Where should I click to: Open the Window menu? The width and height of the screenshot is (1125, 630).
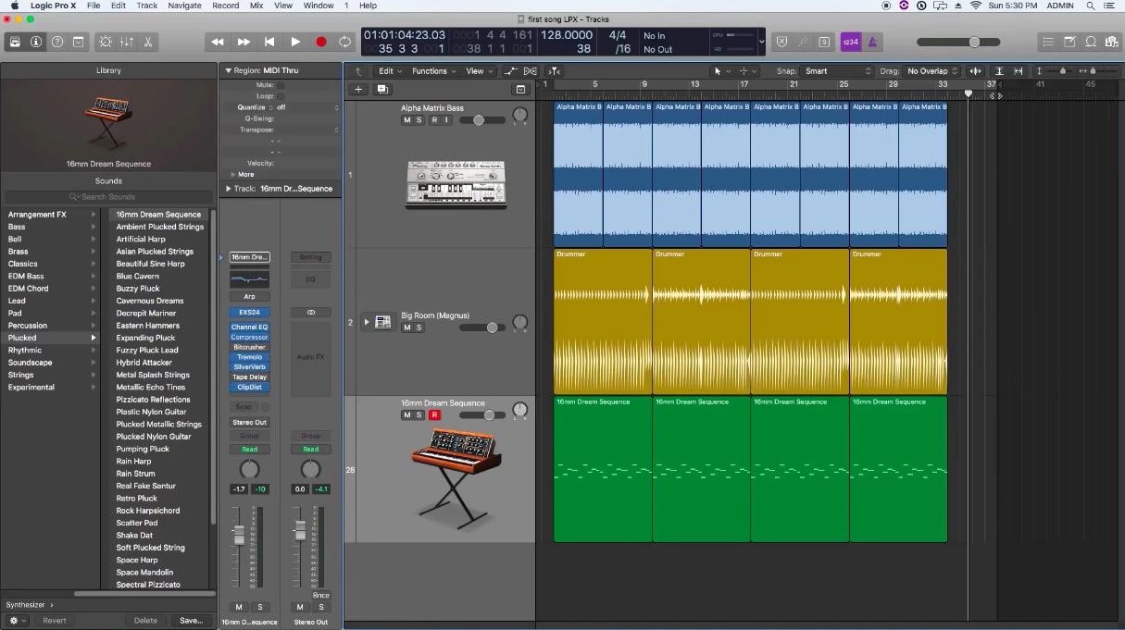[x=319, y=6]
